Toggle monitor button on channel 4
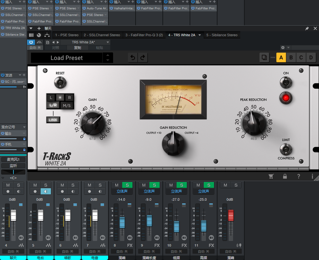The width and height of the screenshot is (319, 260). point(18,192)
